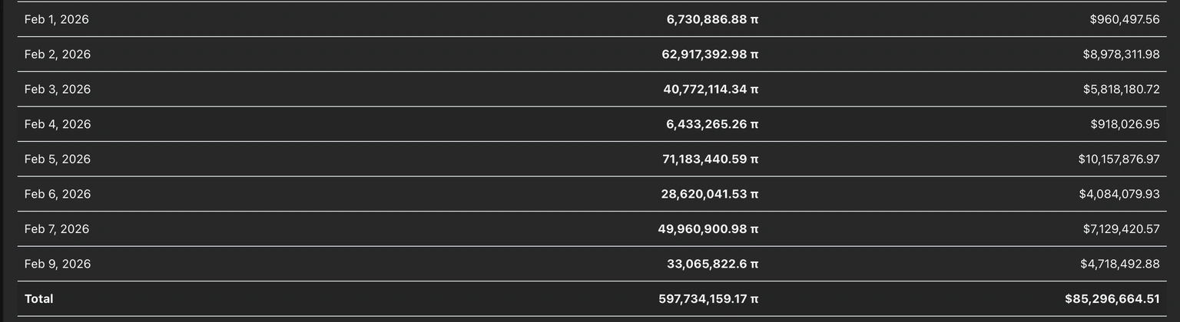Click the $918,026.95 dollar value
The height and width of the screenshot is (322, 1180).
(x=1124, y=124)
